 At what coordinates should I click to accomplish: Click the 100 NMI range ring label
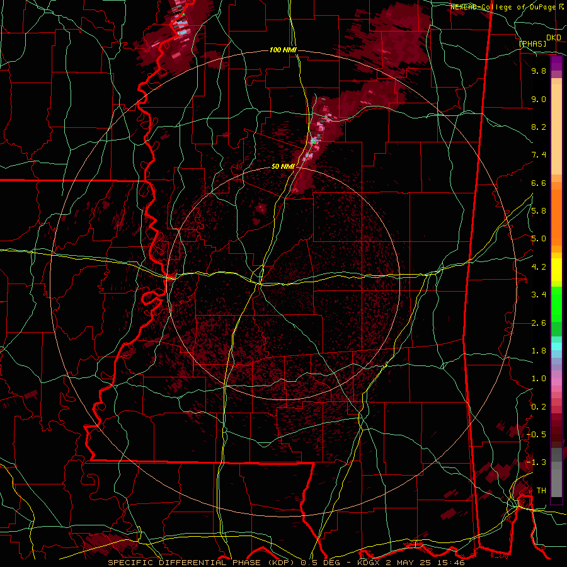click(x=283, y=50)
